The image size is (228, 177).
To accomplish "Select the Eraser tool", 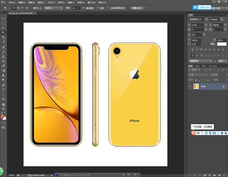I will 3,66.
